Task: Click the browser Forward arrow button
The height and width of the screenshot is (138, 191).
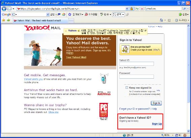Action: tap(9, 9)
